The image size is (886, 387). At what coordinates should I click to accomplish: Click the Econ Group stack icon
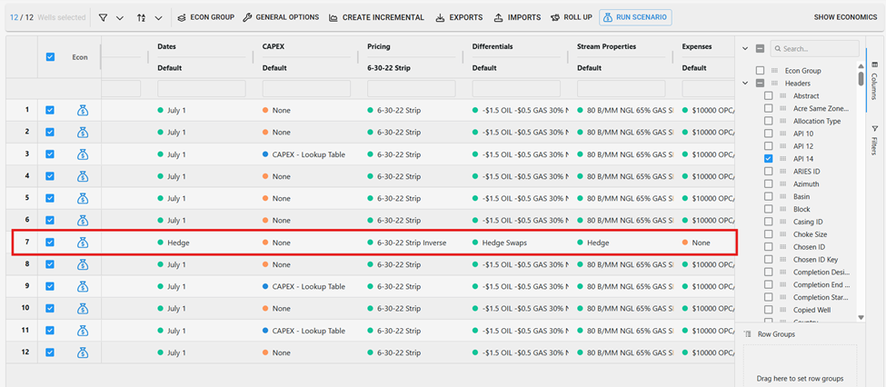point(181,17)
